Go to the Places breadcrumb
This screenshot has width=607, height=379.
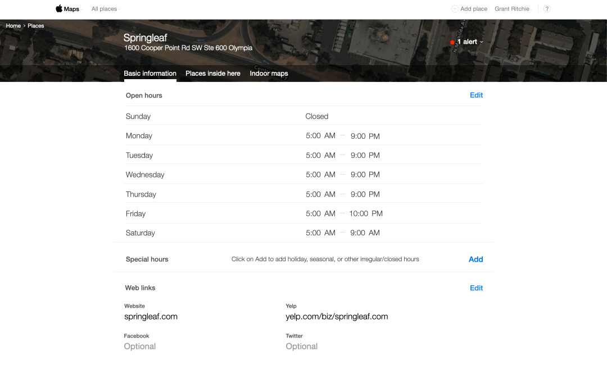click(35, 26)
